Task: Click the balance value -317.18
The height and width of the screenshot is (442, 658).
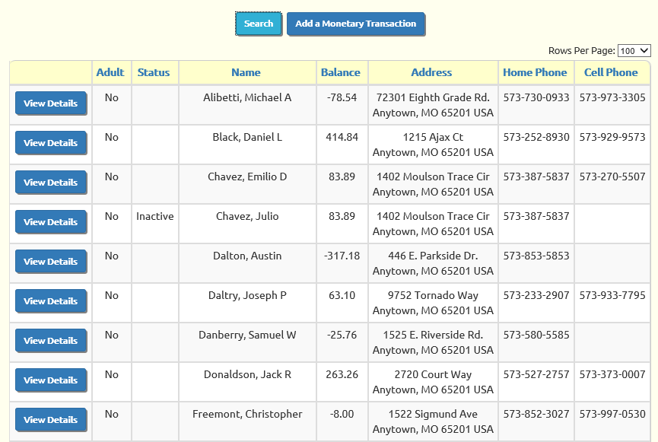Action: [342, 256]
